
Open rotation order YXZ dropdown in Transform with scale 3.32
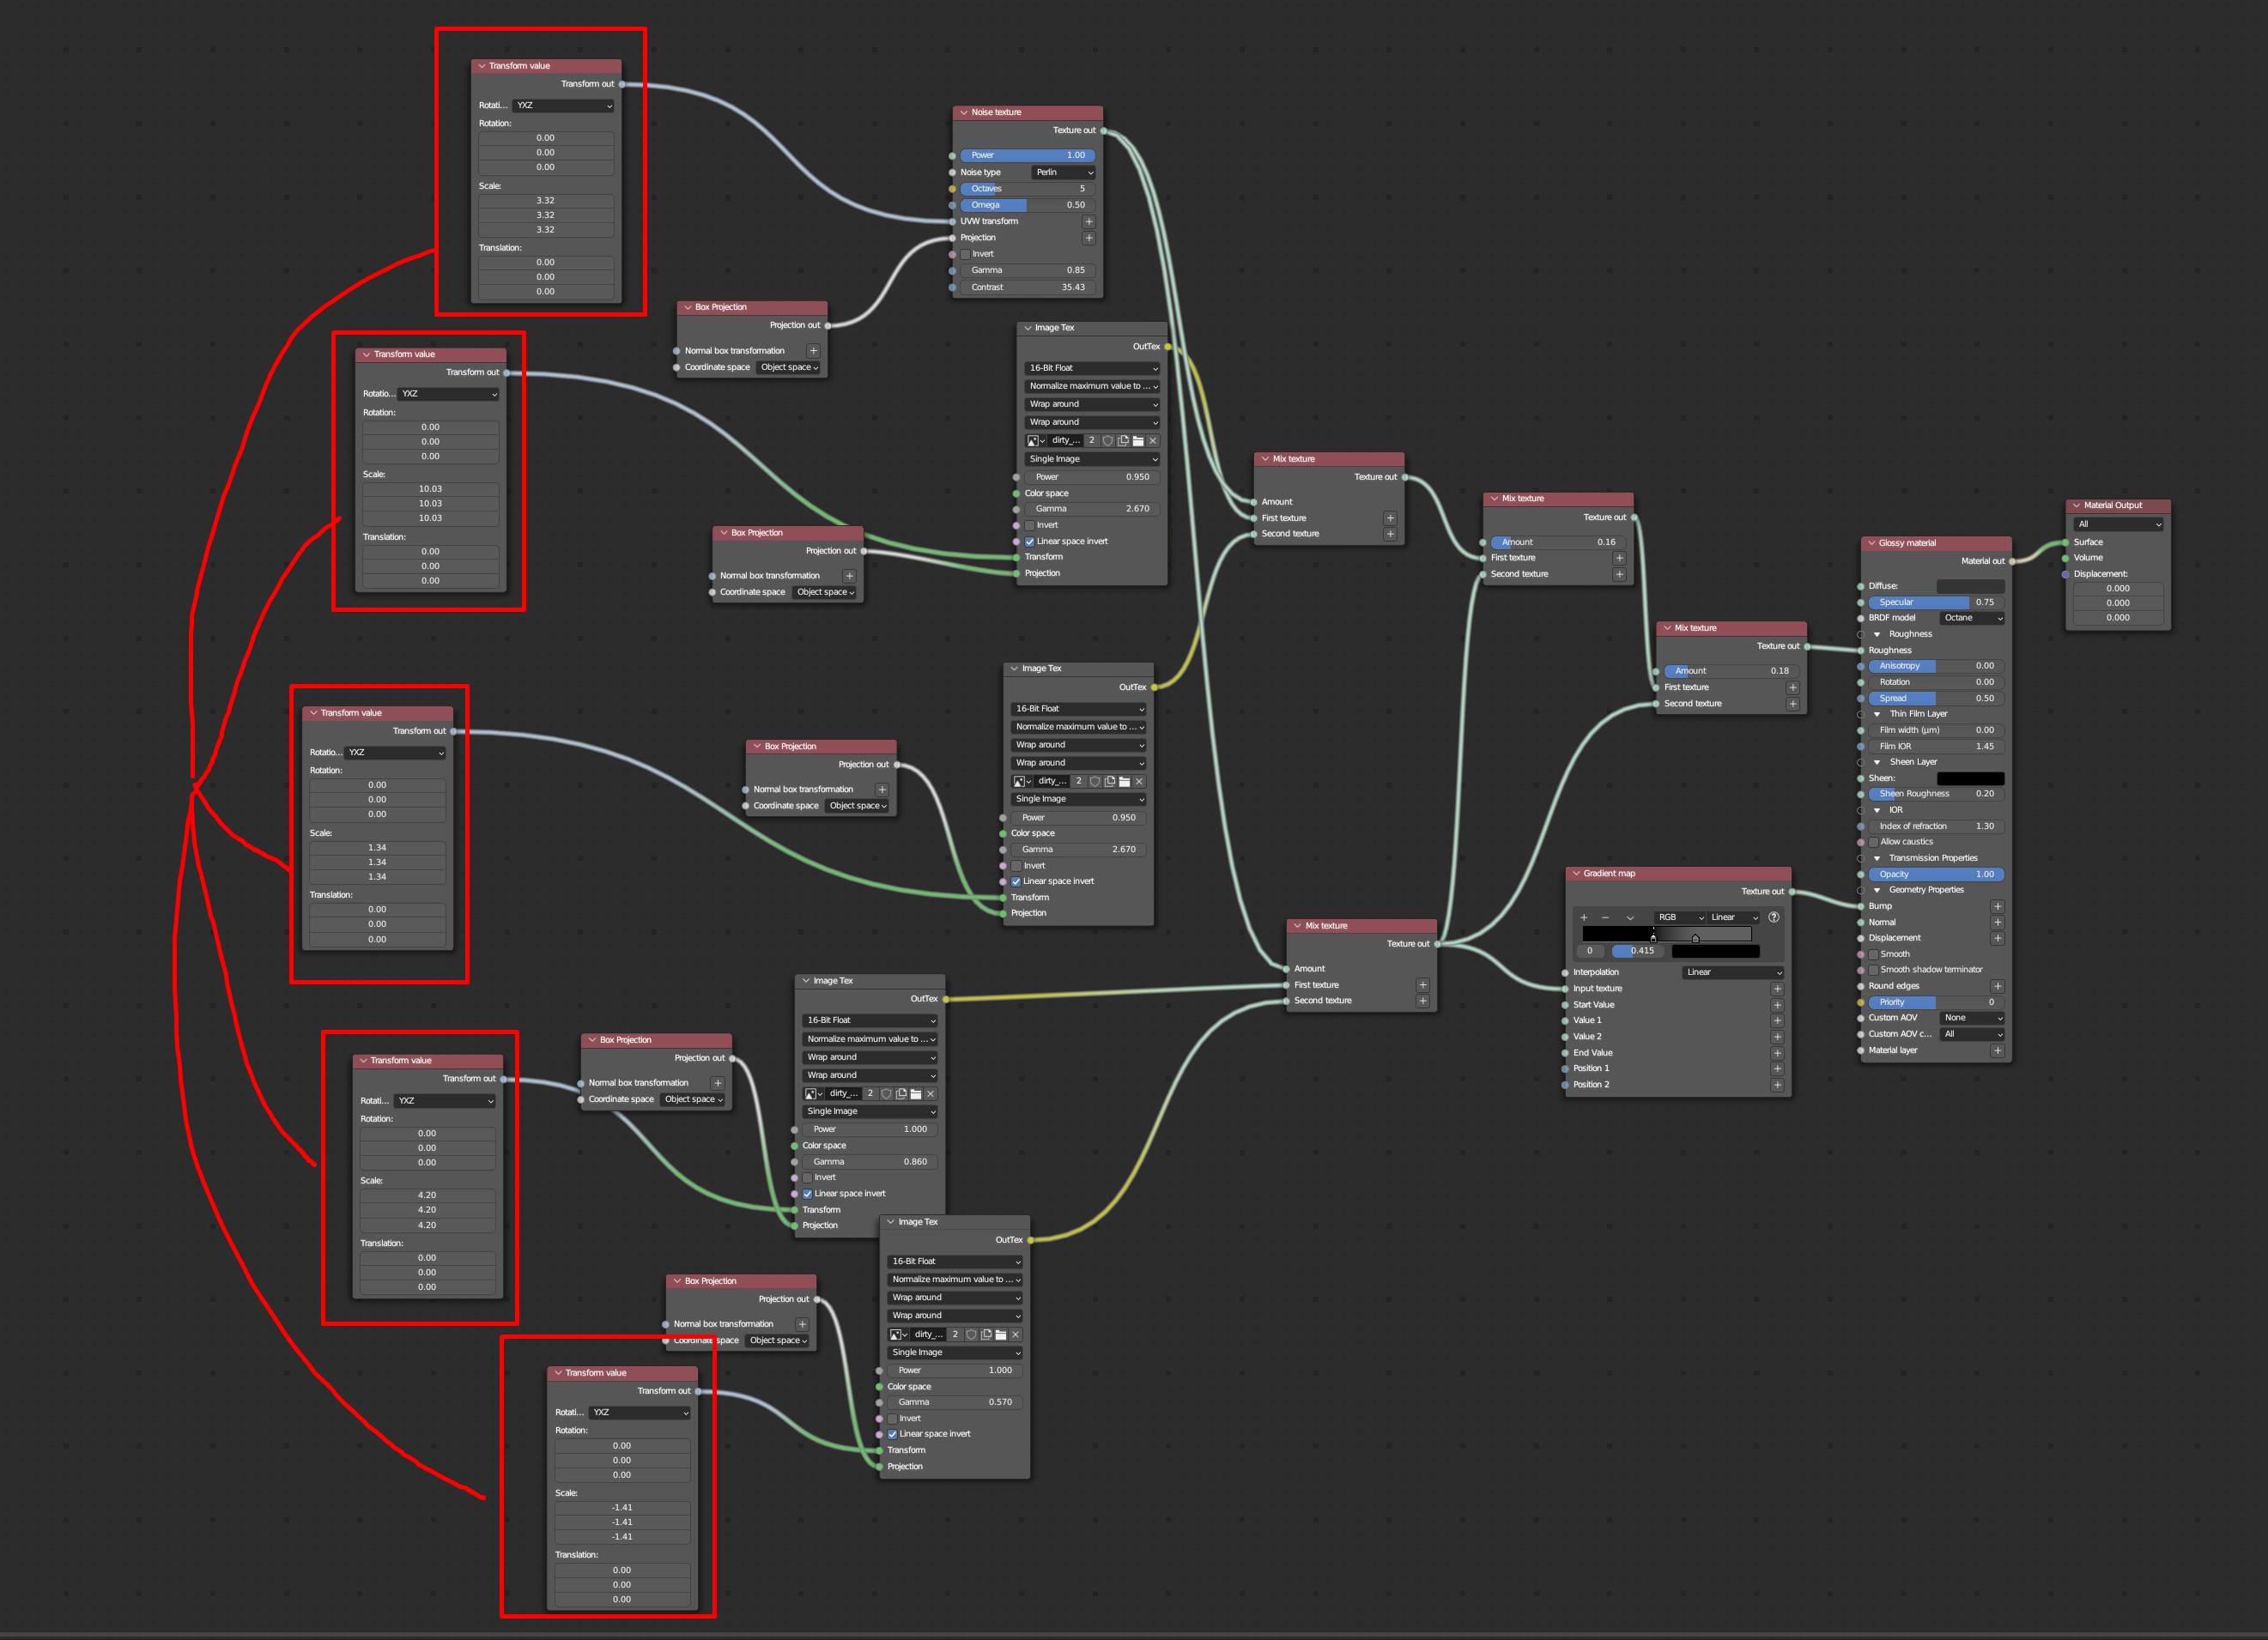tap(563, 106)
